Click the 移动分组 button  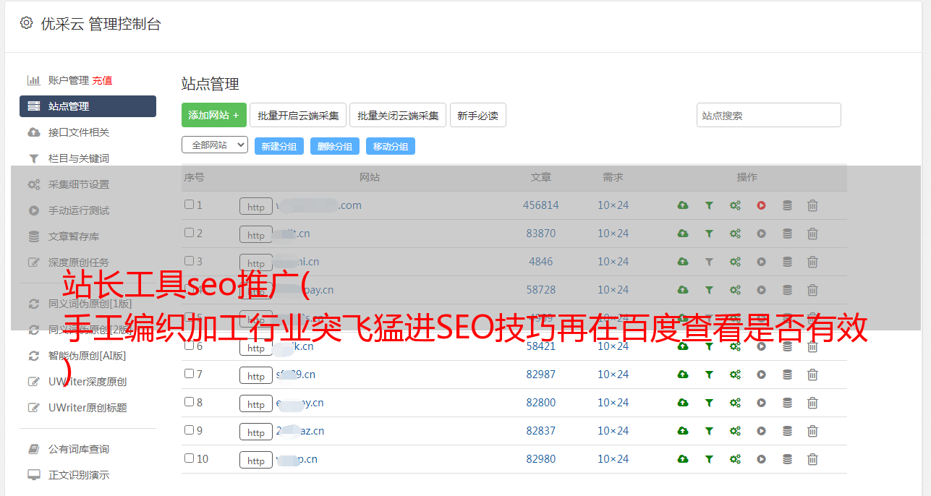391,146
